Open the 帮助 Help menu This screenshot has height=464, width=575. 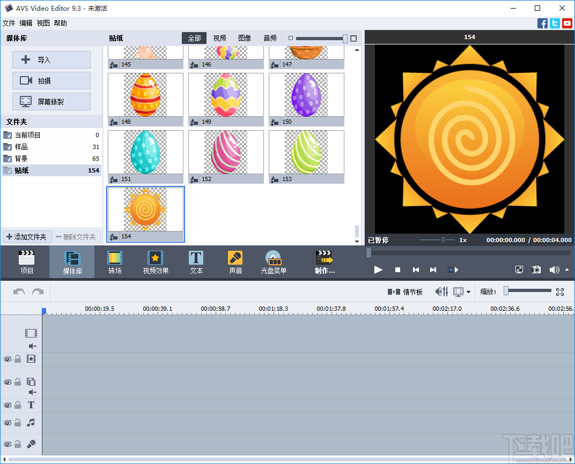tap(60, 23)
